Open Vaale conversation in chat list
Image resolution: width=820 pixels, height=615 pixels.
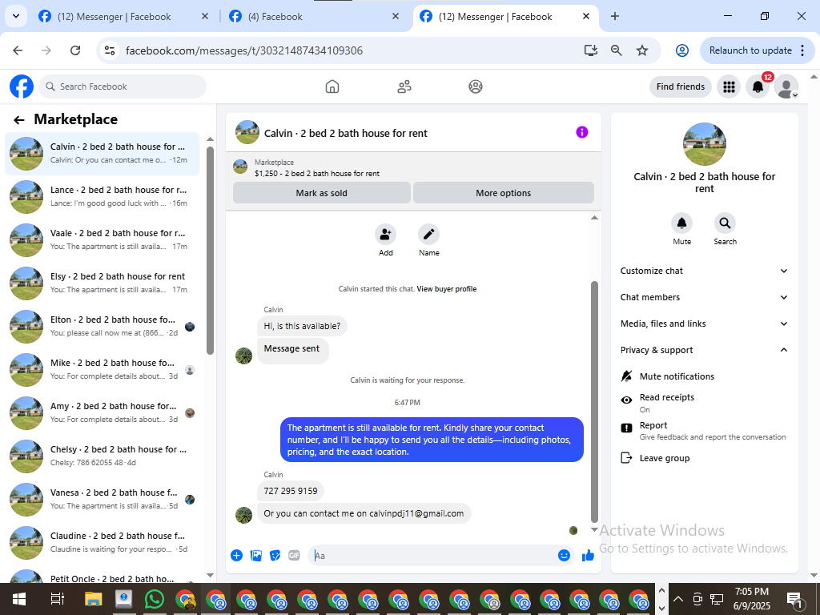click(x=102, y=240)
